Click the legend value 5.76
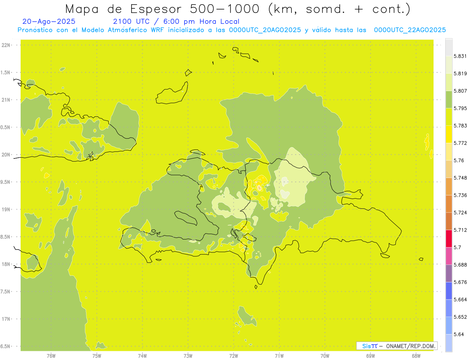 click(x=459, y=160)
